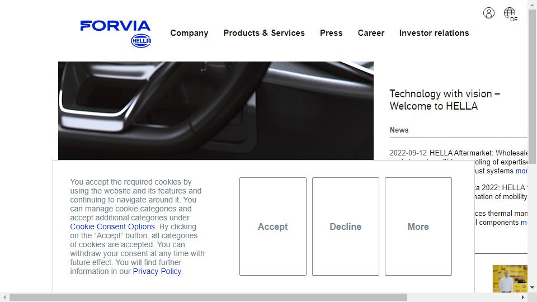Open the Press menu
The width and height of the screenshot is (537, 302).
[331, 33]
